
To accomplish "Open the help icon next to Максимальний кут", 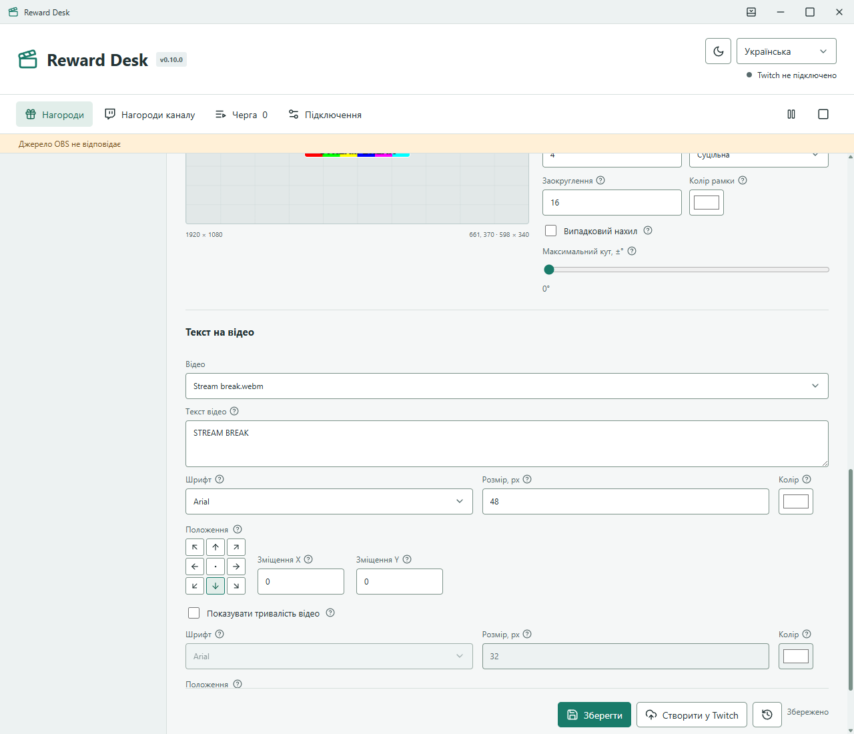I will [632, 251].
